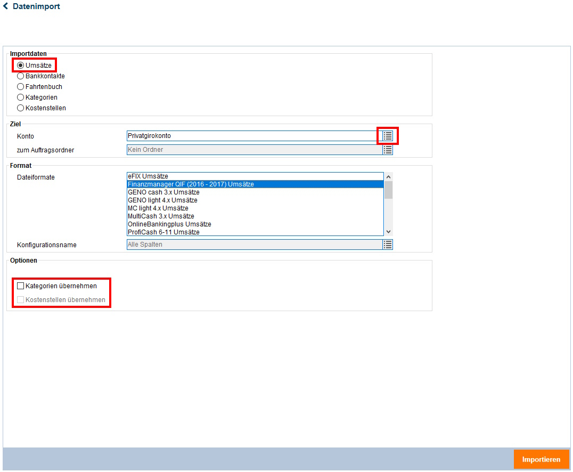Select Finanzmanager QIF (2016 - 2017) Umsätze

tap(255, 184)
